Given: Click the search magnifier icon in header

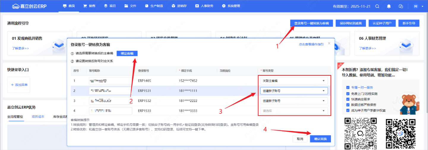Looking at the screenshot, I should pyautogui.click(x=377, y=6).
